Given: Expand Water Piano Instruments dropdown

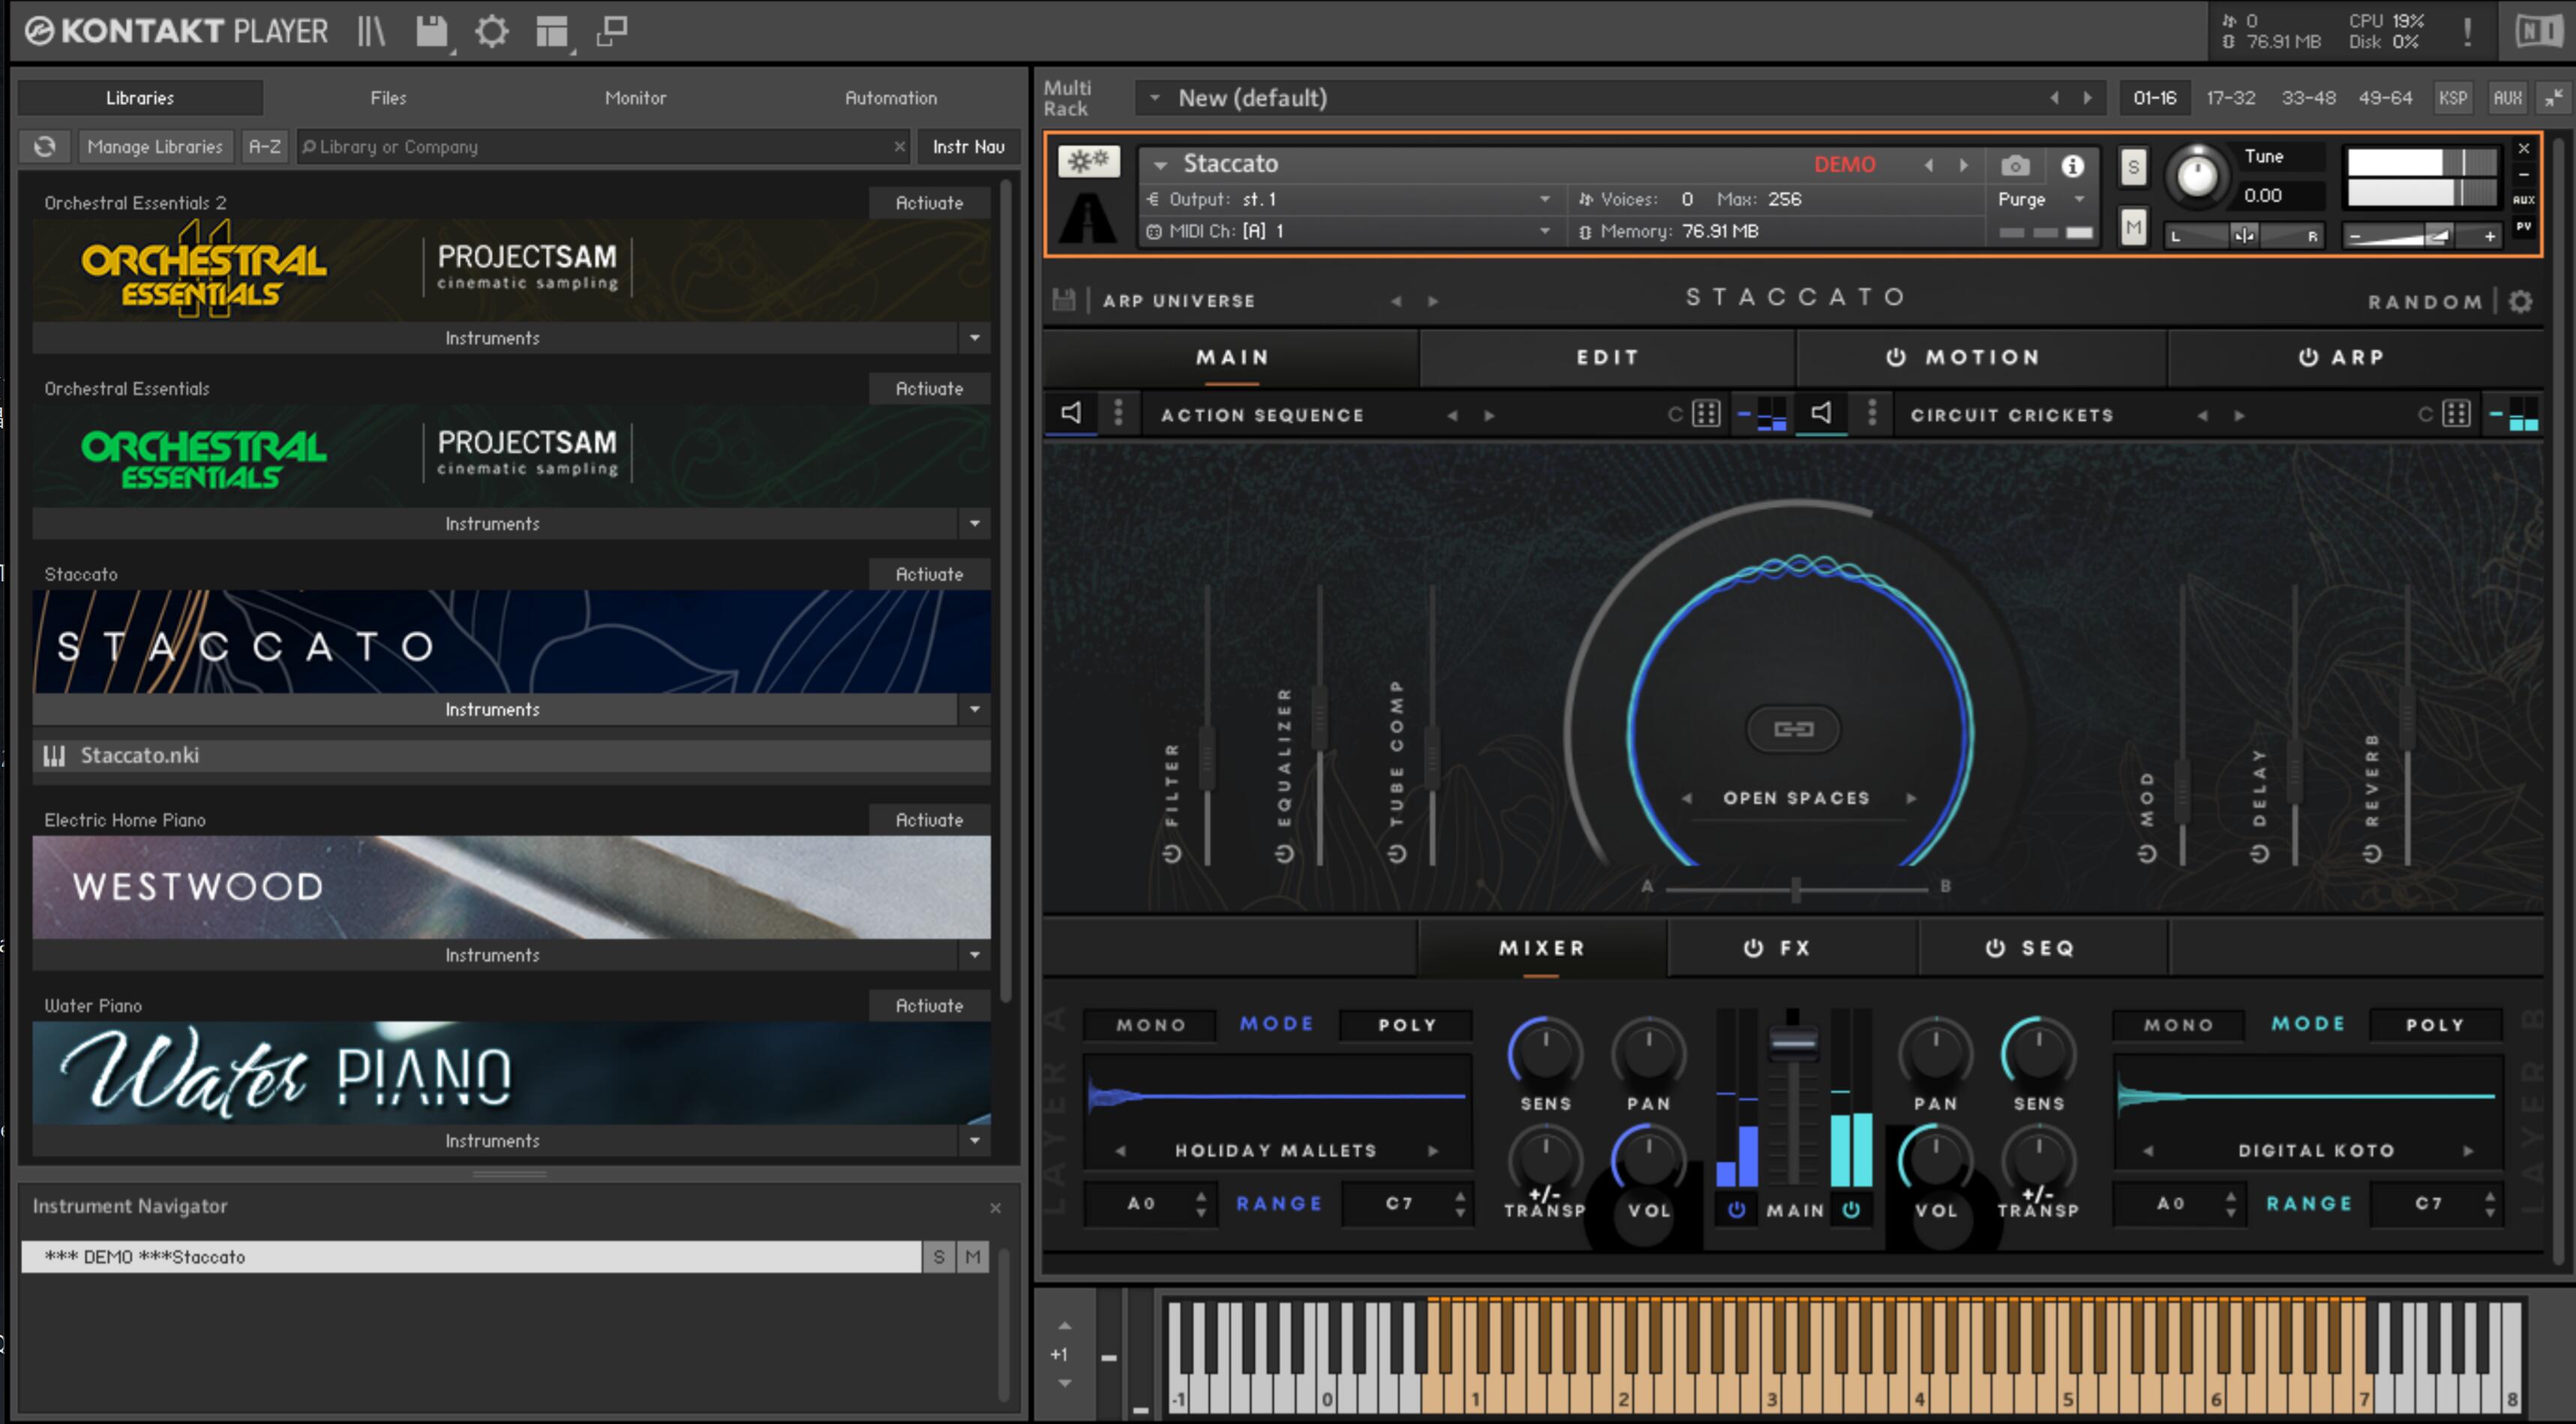Looking at the screenshot, I should (x=974, y=1141).
